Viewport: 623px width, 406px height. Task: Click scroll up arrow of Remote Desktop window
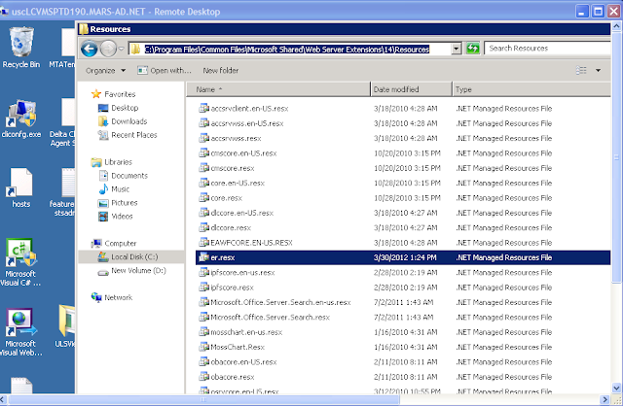coord(616,27)
